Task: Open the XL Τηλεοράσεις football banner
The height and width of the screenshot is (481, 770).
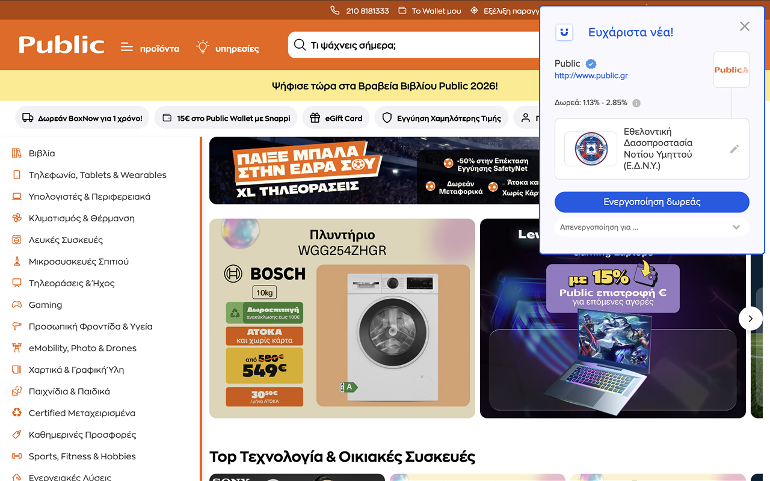Action: (x=374, y=171)
